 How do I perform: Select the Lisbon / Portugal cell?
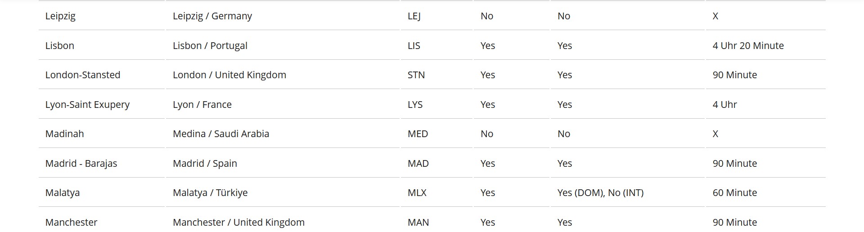click(210, 45)
